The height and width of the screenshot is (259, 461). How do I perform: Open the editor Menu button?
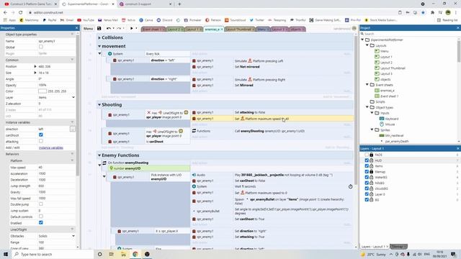click(88, 29)
